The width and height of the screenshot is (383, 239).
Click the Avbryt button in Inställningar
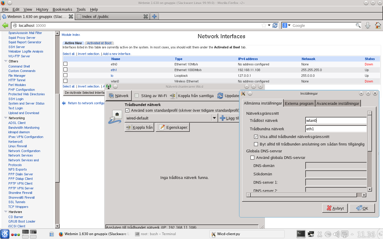[x=335, y=208]
